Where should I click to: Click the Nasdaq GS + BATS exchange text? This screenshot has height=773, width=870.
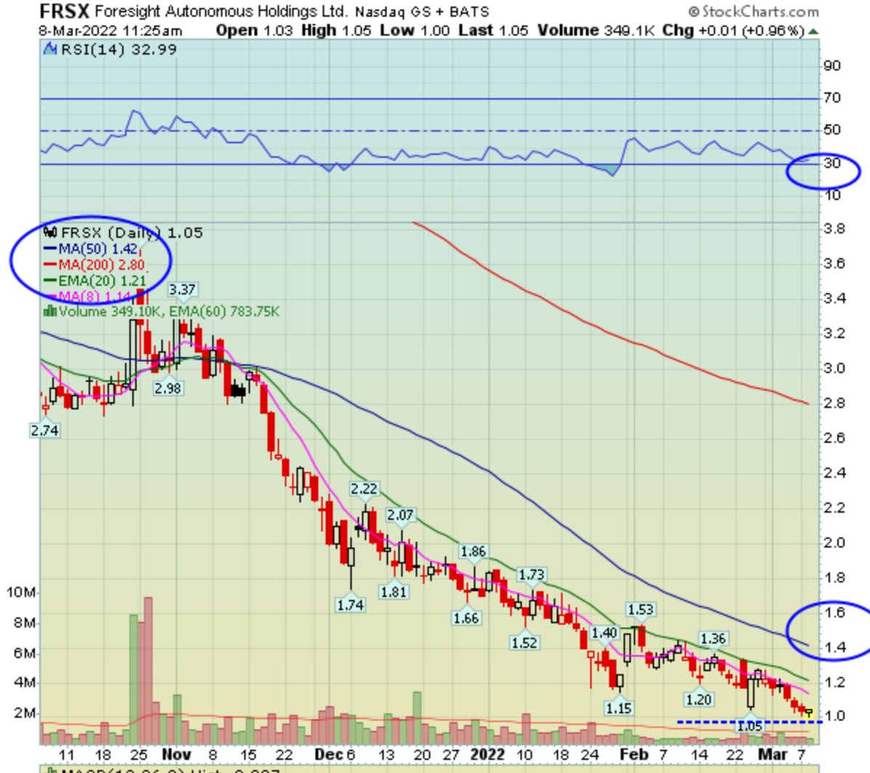point(422,12)
